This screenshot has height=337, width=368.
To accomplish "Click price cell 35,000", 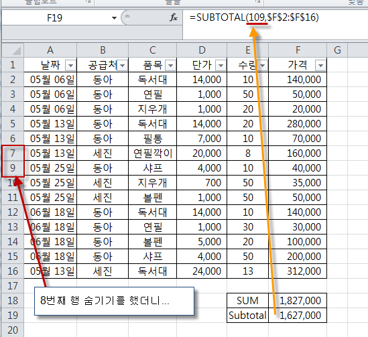I will click(x=298, y=183).
